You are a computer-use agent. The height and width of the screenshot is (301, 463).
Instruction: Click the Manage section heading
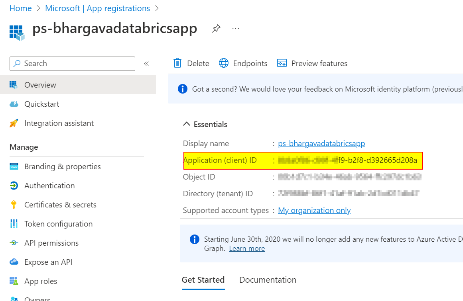[24, 147]
